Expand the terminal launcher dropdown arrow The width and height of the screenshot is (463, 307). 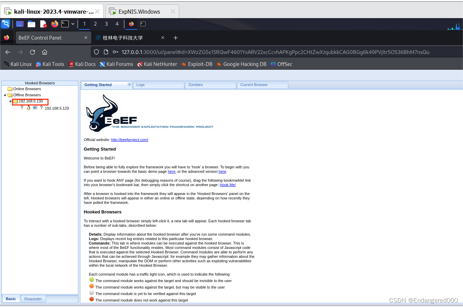(x=73, y=24)
